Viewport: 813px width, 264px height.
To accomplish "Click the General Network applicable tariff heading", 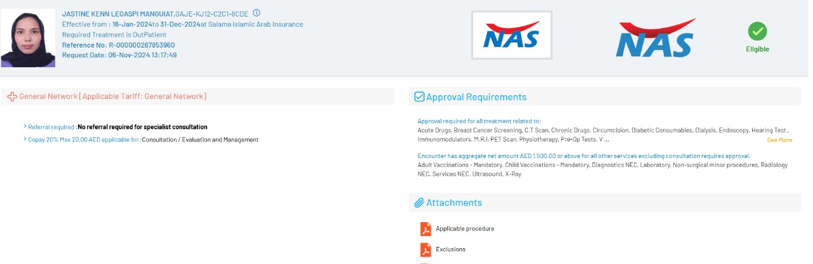I will pos(112,96).
